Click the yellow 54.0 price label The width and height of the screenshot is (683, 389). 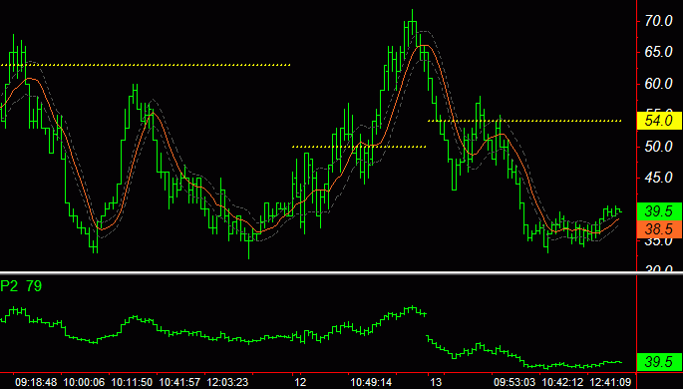click(659, 121)
